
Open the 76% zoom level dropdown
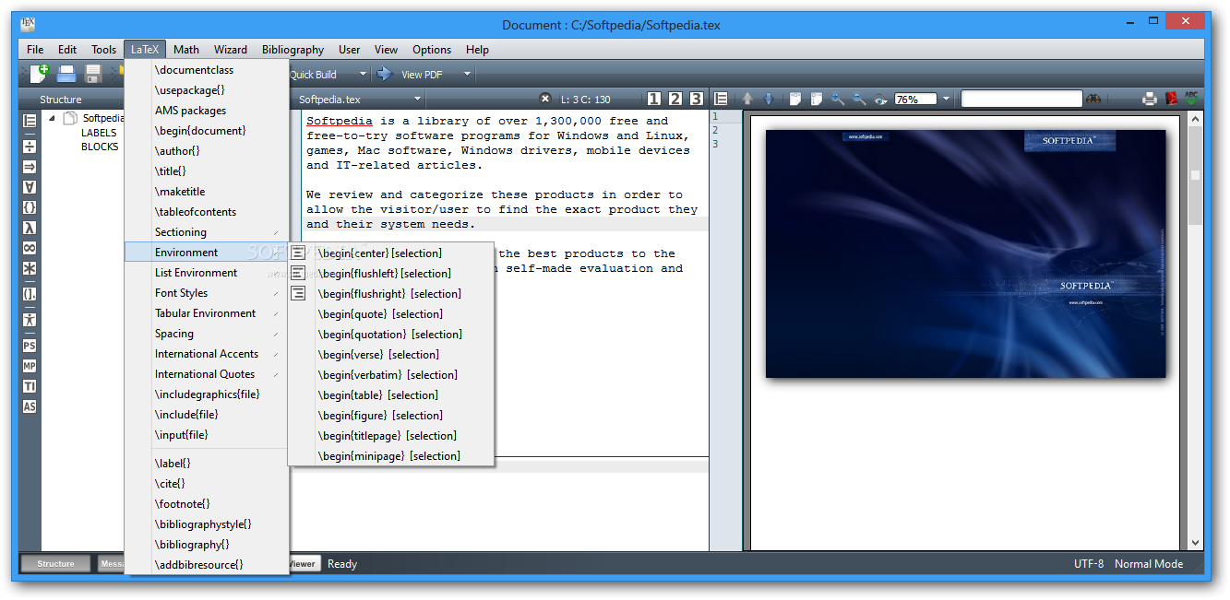945,99
